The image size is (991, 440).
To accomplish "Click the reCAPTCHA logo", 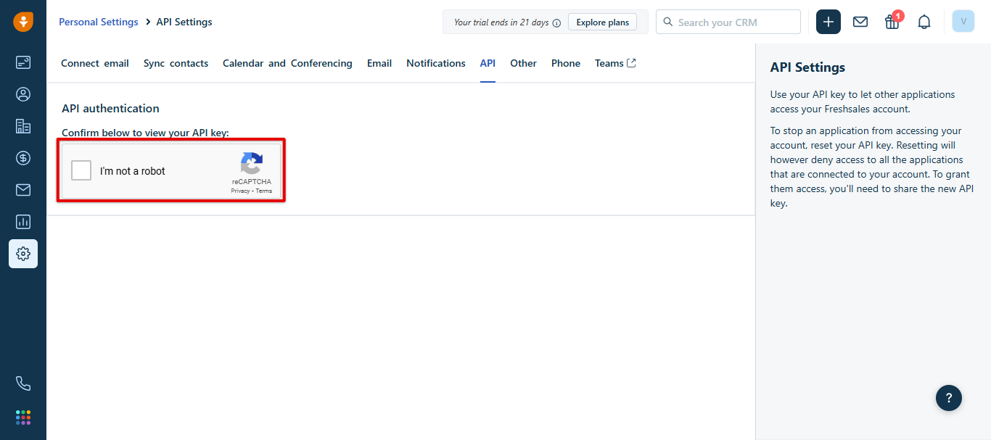I will click(252, 165).
